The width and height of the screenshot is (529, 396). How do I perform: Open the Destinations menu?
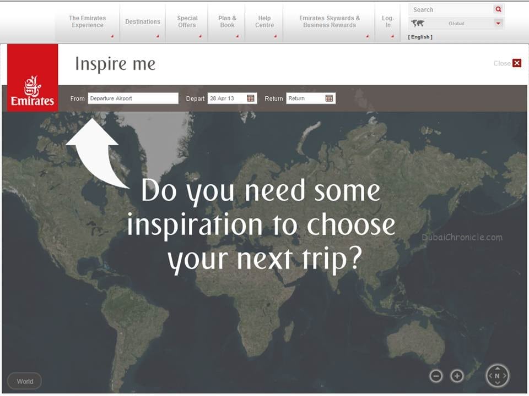tap(143, 22)
